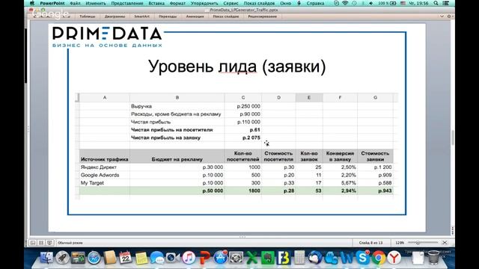Click the slide title Уровень лида (заявки)
This screenshot has height=269, width=479.
[237, 67]
